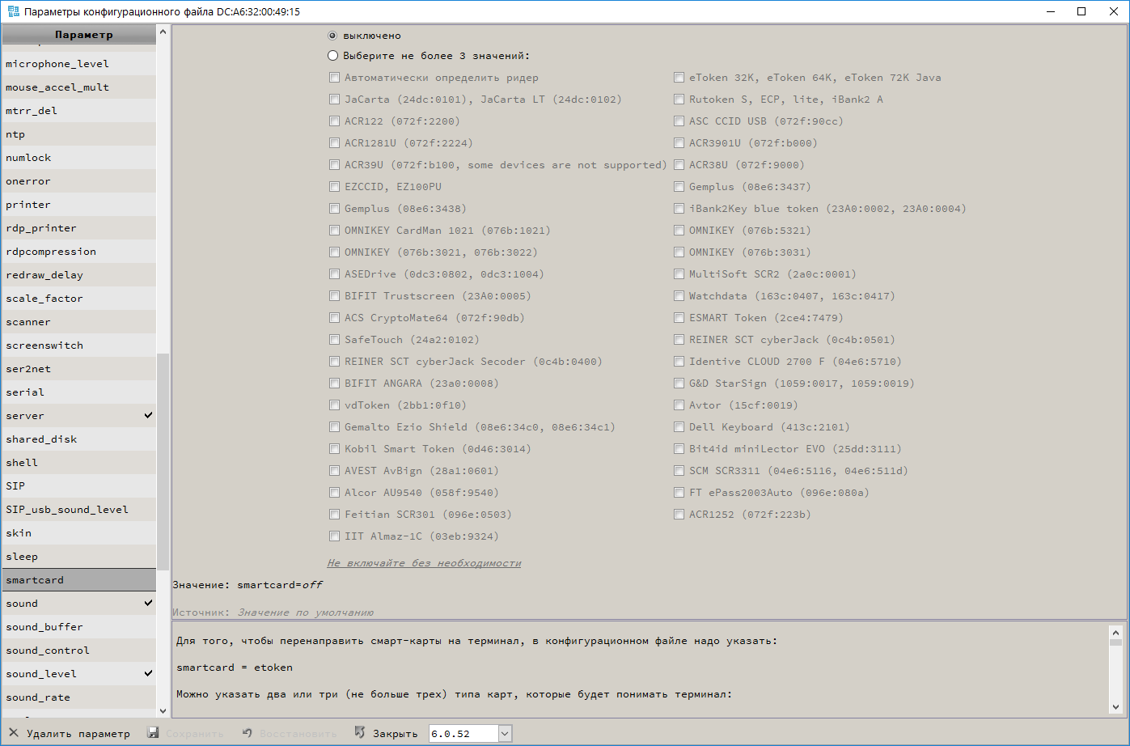Click the checkmark next to sound_level parameter
This screenshot has height=746, width=1130.
(148, 673)
